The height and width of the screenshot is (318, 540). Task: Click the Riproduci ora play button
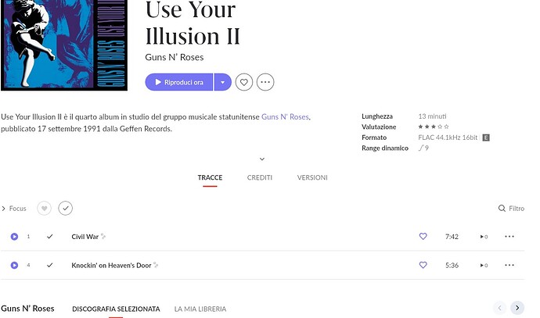click(179, 82)
